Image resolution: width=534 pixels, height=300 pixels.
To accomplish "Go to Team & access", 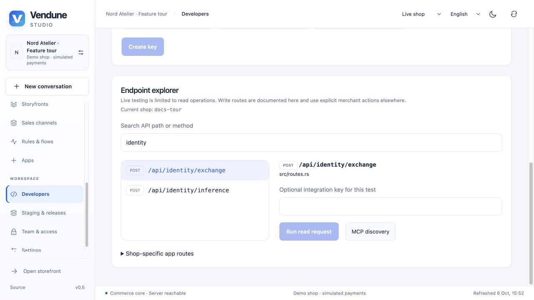I will tap(45, 232).
